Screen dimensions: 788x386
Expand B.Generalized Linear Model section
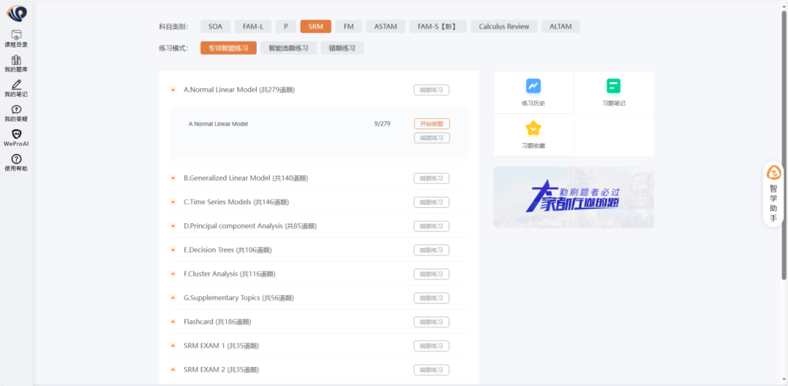[x=173, y=178]
